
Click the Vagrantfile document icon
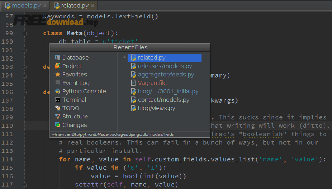click(134, 83)
